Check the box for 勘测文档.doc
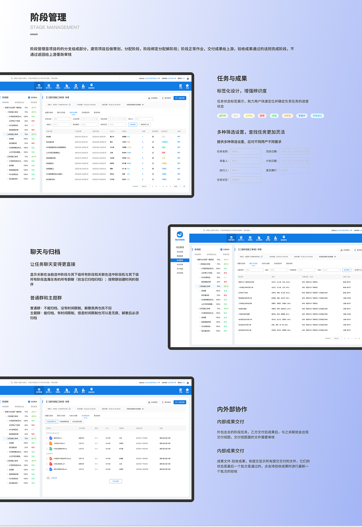Viewport: 362px width, 527px height. (x=47, y=438)
